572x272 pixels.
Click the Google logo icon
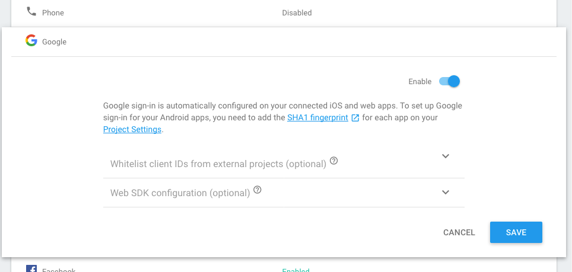click(x=31, y=40)
